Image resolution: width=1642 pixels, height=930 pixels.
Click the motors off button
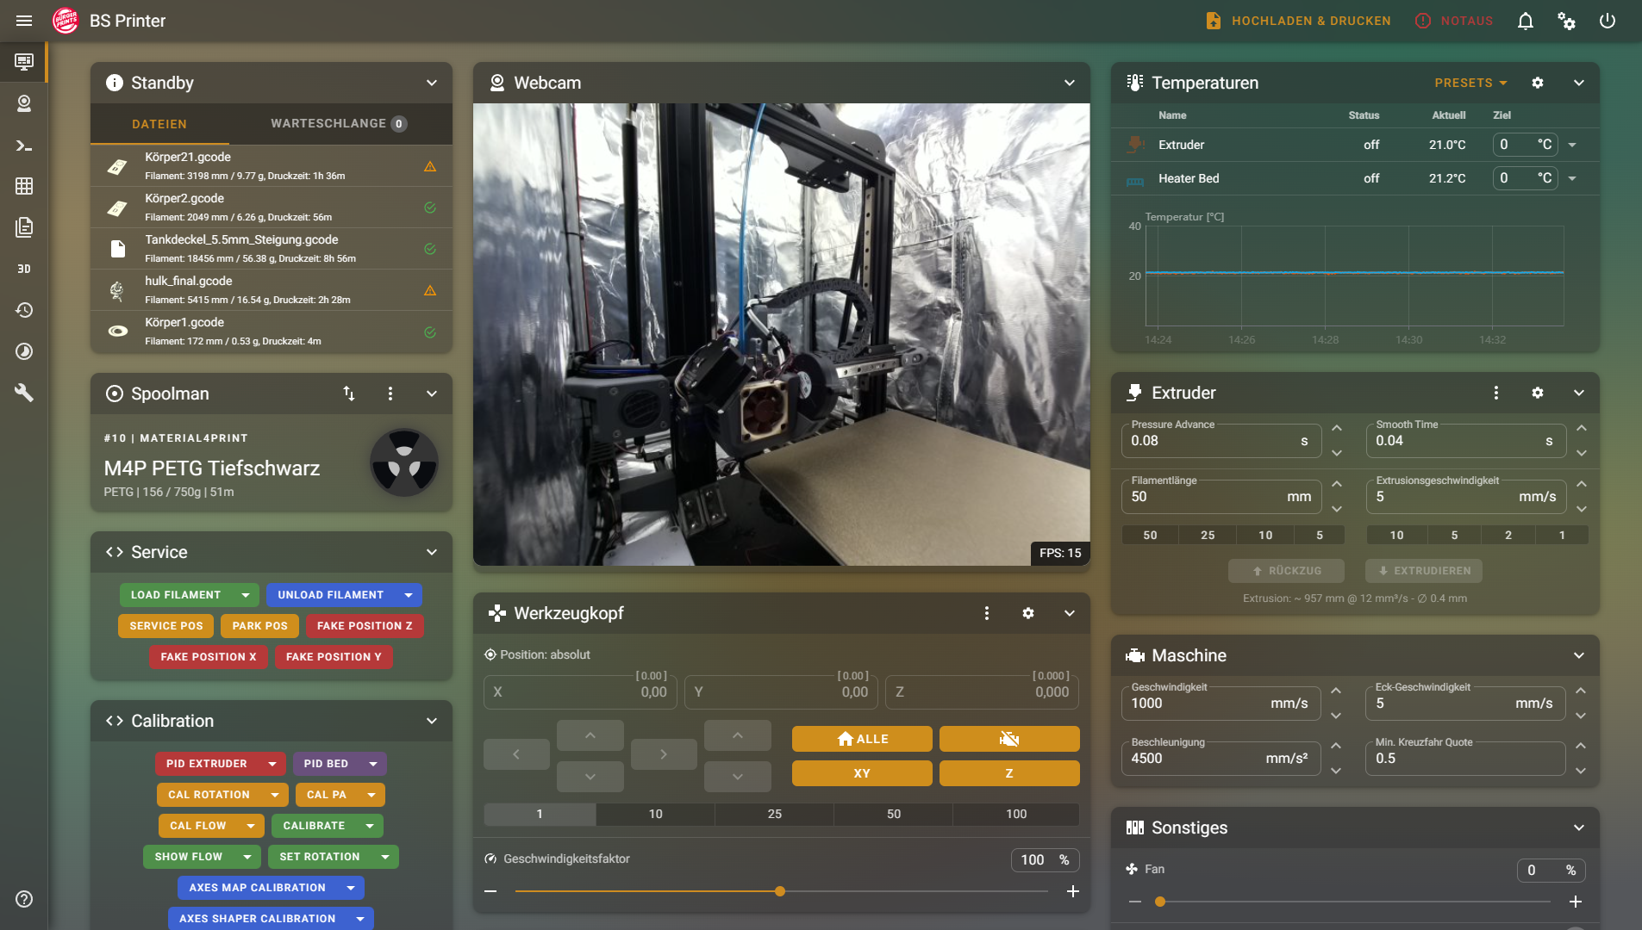(x=1008, y=739)
